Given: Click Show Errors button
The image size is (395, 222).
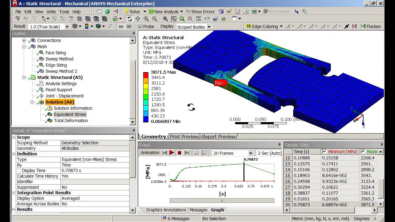Looking at the screenshot, I should [x=200, y=11].
